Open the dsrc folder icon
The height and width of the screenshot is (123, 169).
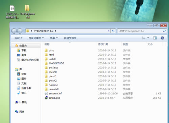click(x=46, y=50)
